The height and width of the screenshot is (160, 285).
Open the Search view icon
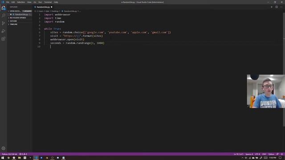pyautogui.click(x=4, y=16)
